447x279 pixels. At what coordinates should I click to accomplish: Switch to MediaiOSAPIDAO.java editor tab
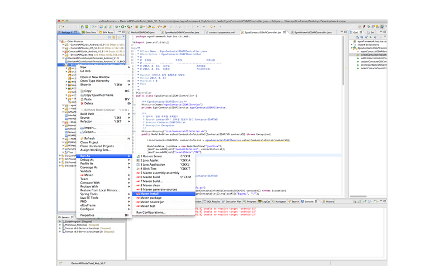143,32
